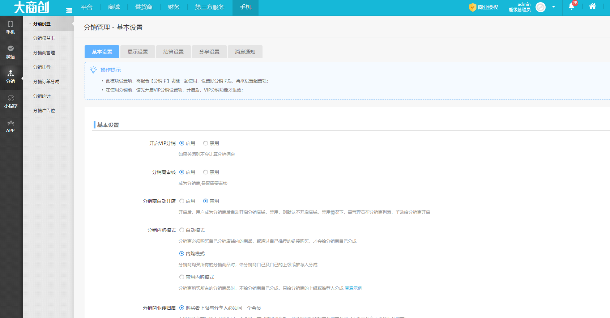Image resolution: width=610 pixels, height=318 pixels.
Task: Switch to the 消息通知 tab
Action: (245, 52)
